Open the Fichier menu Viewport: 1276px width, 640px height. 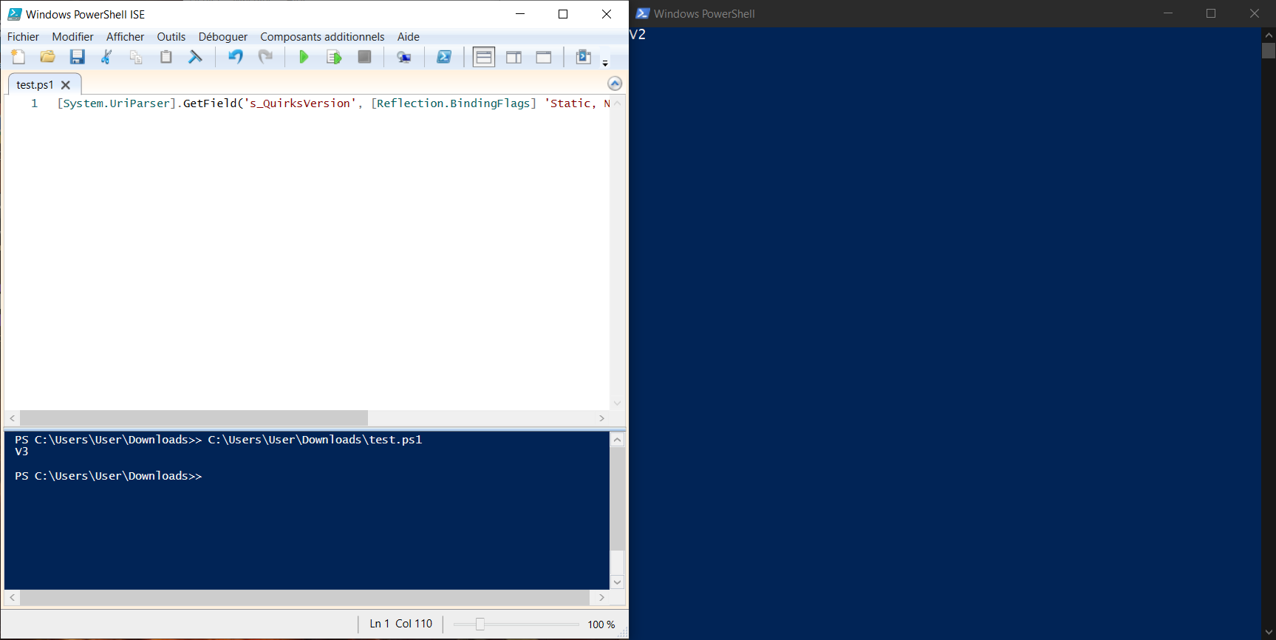click(x=23, y=37)
